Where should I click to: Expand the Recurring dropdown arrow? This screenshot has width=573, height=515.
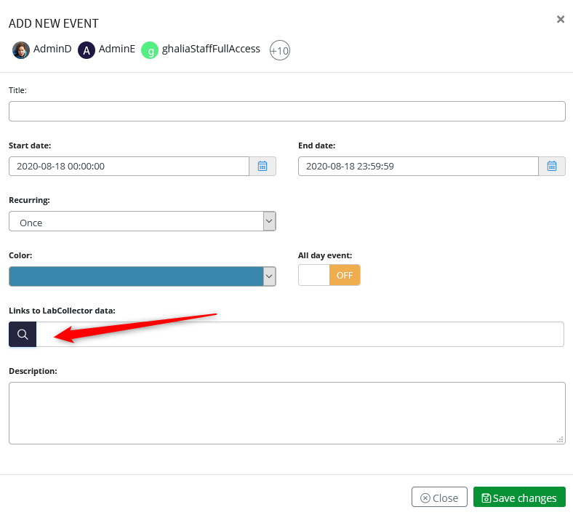(269, 221)
